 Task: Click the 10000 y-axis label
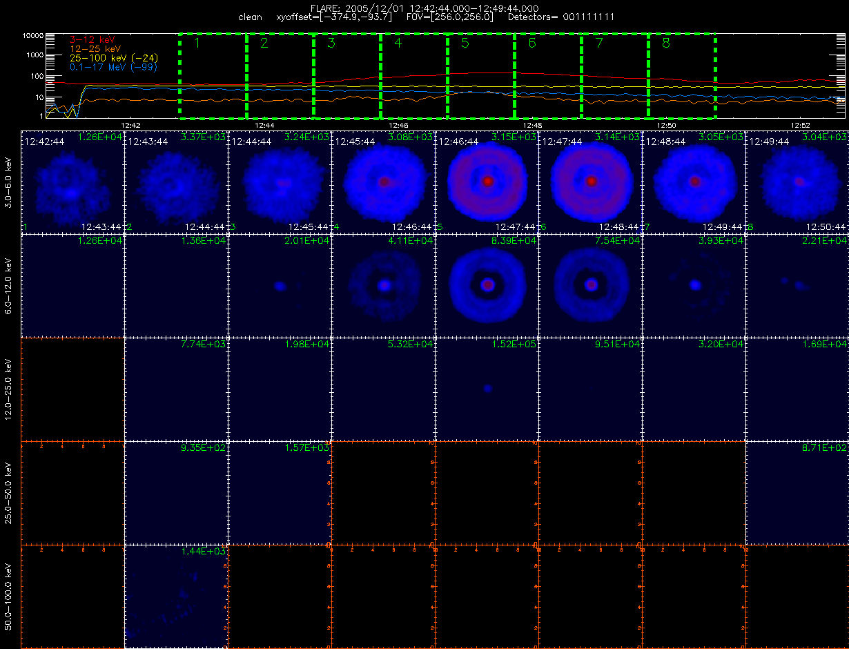coord(34,35)
